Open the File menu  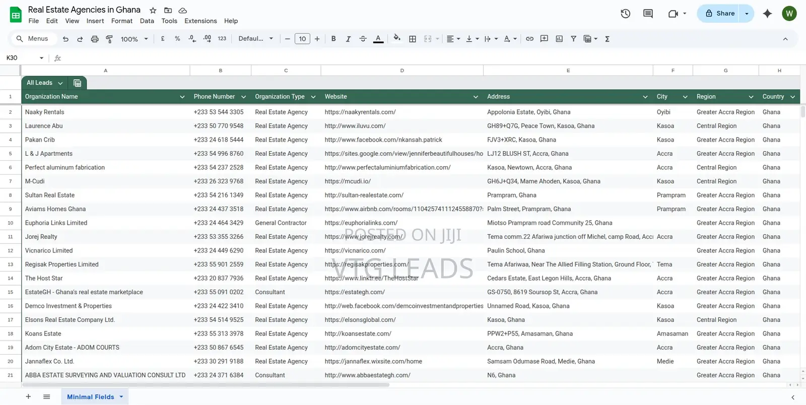(34, 21)
